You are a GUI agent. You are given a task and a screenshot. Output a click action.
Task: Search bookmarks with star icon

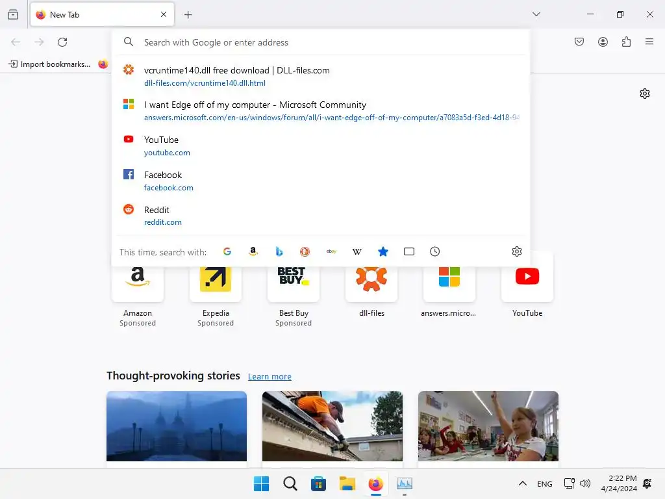coord(383,251)
